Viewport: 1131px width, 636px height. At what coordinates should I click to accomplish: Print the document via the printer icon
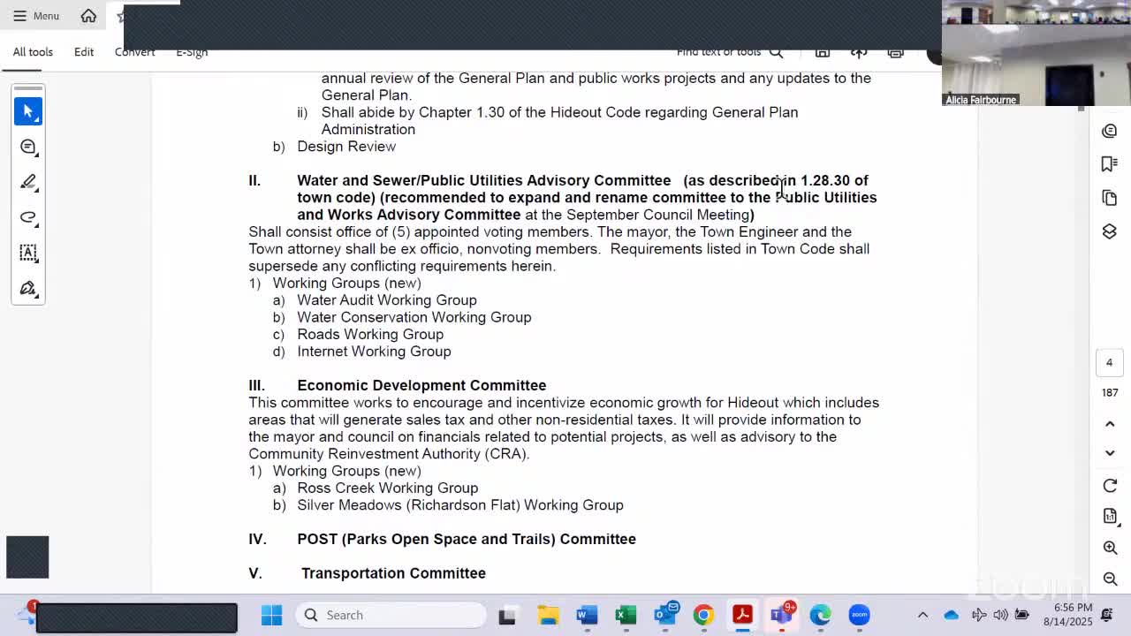pos(896,52)
